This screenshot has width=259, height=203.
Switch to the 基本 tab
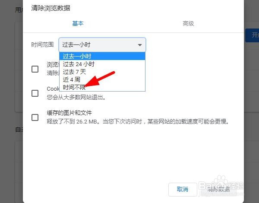[78, 23]
